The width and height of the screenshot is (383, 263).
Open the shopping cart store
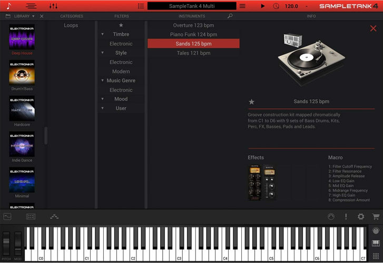(x=376, y=216)
